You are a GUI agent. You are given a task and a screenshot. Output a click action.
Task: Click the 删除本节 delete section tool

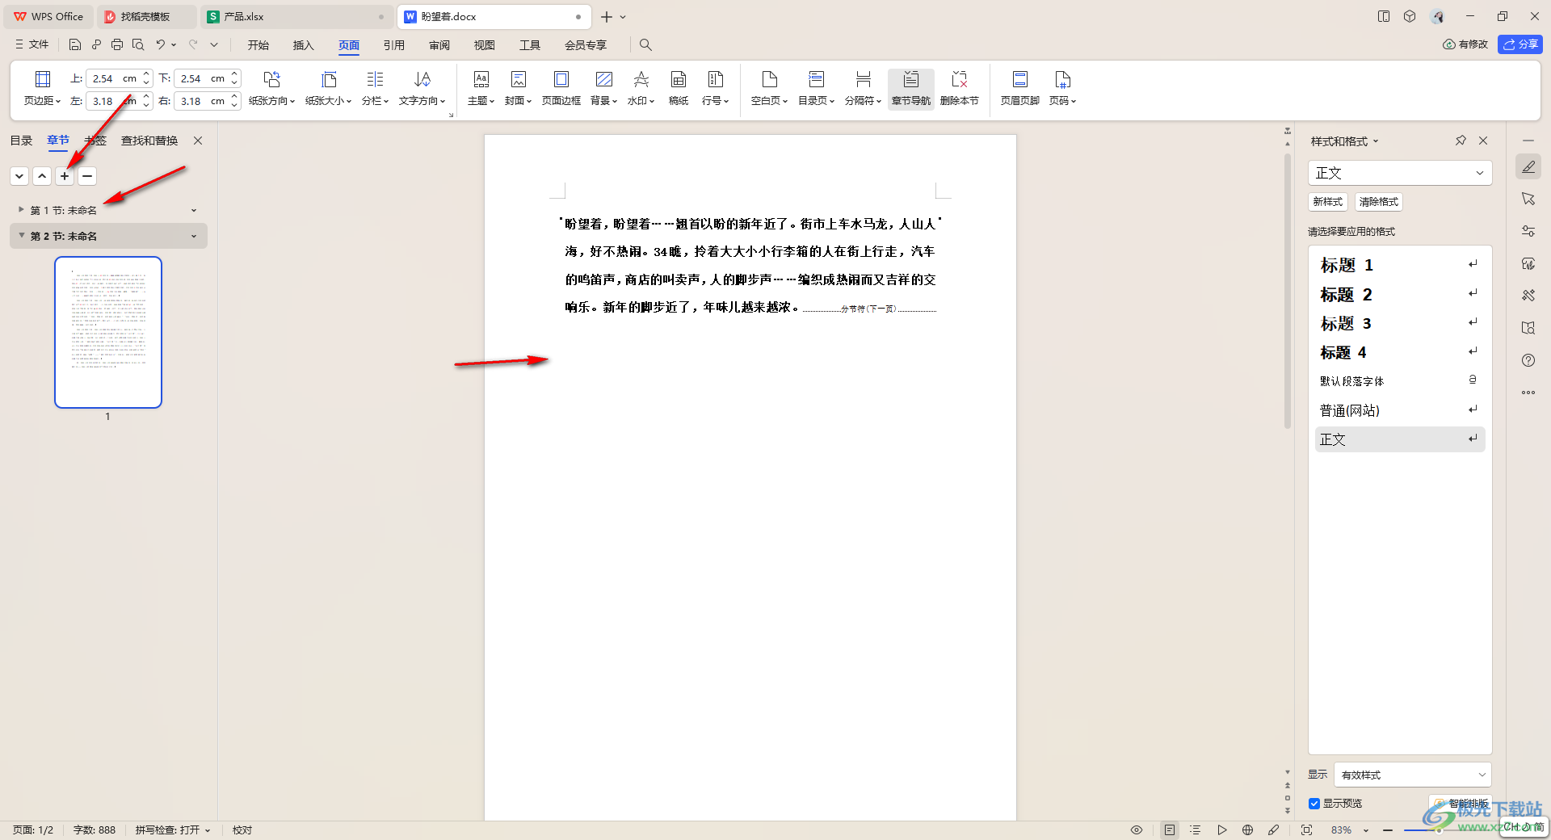point(959,88)
